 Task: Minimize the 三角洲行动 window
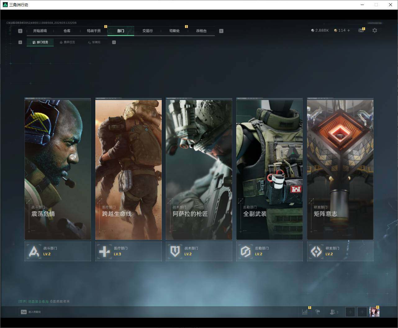pyautogui.click(x=362, y=5)
